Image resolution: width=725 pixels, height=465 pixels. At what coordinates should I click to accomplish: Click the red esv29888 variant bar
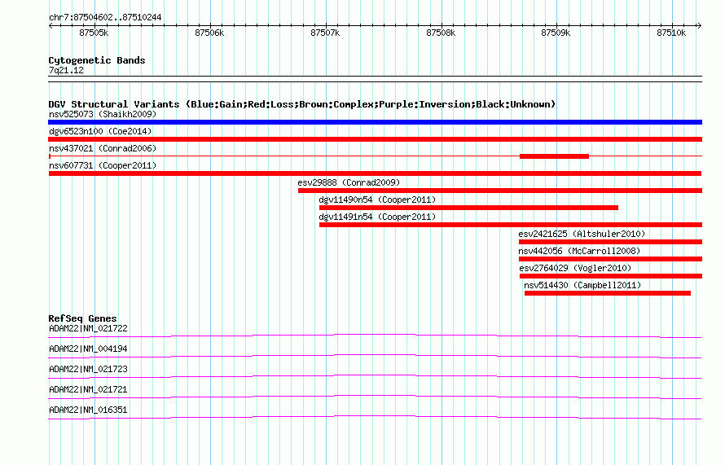500,191
